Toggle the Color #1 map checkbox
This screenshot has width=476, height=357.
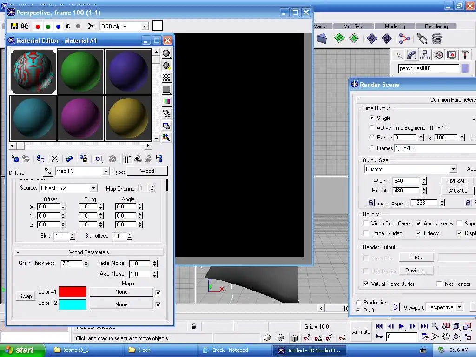click(158, 292)
